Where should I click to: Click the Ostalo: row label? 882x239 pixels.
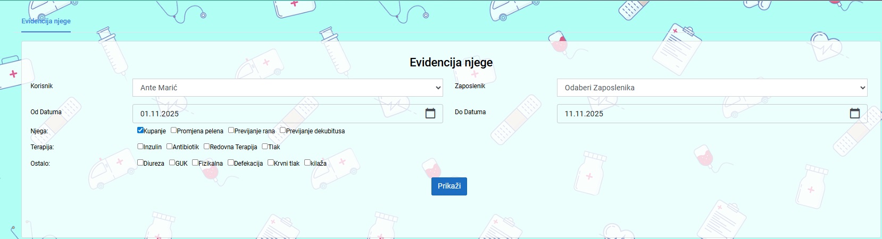(x=40, y=164)
